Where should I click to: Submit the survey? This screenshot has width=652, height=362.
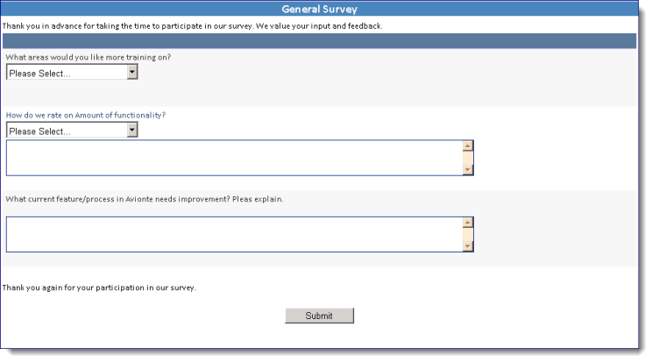[x=319, y=316]
